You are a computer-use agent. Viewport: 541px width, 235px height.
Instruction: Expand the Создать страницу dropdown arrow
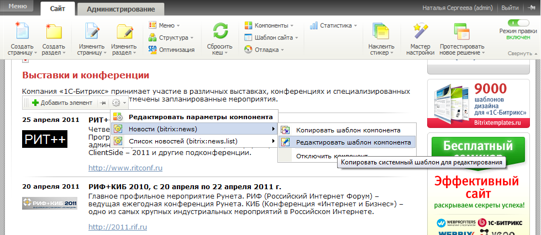(35, 53)
